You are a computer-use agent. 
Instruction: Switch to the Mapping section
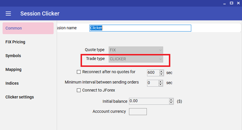13,70
